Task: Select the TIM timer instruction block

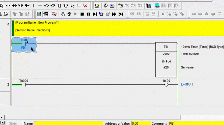Action: point(166,60)
